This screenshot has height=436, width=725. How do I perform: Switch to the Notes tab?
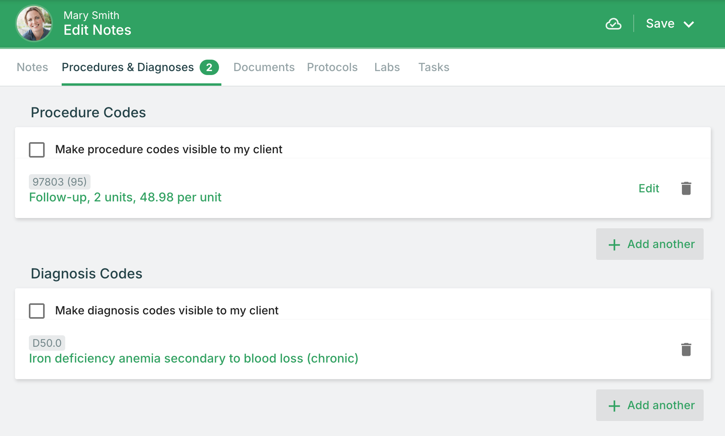32,68
